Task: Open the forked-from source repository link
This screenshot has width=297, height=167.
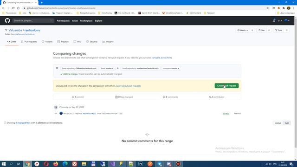Action: pyautogui.click(x=25, y=34)
